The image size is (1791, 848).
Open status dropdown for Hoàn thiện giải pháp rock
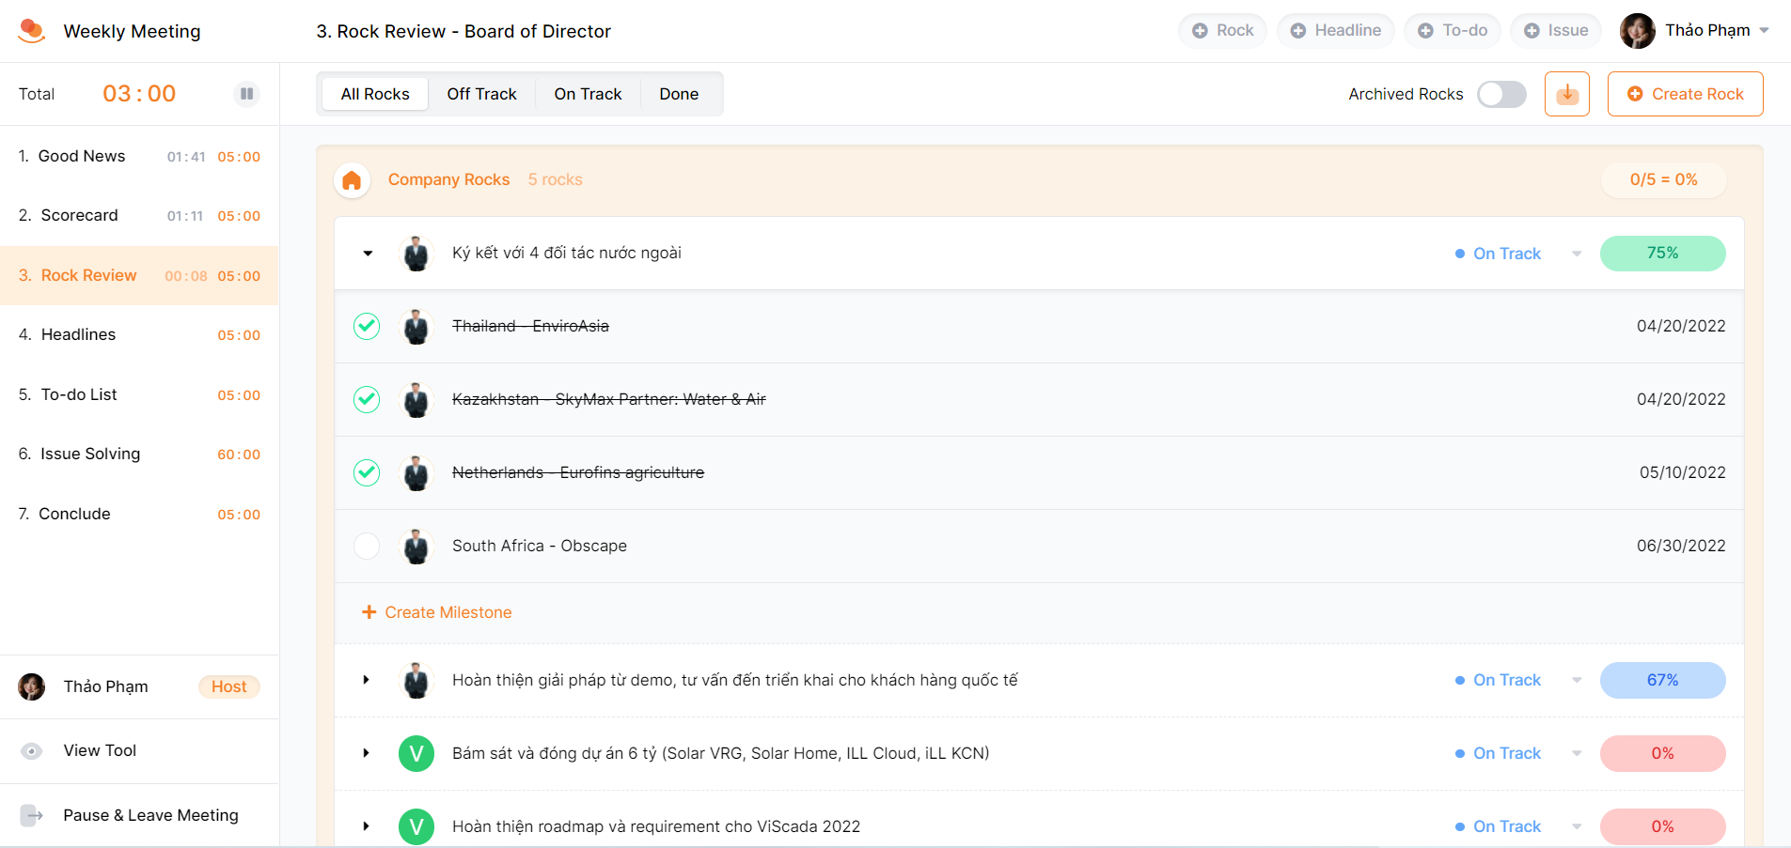(x=1577, y=680)
